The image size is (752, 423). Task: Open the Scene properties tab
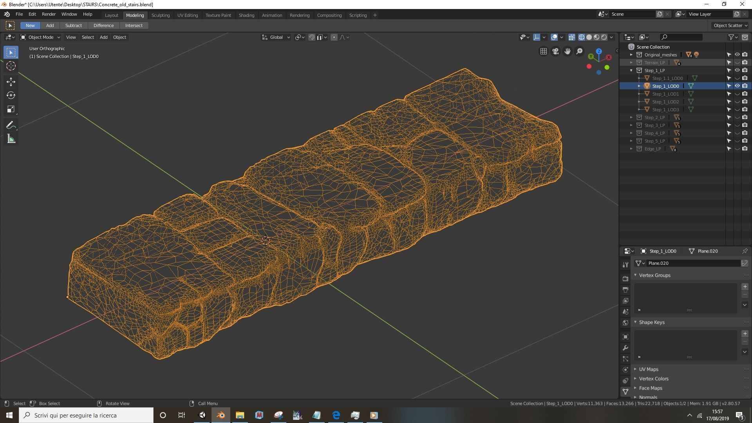click(x=625, y=312)
